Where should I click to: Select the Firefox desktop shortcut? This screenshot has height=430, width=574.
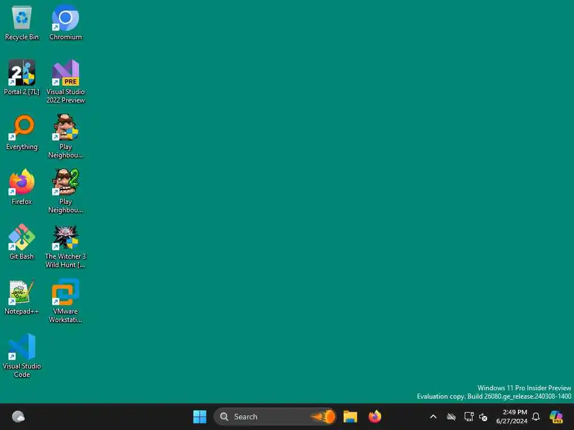[22, 187]
